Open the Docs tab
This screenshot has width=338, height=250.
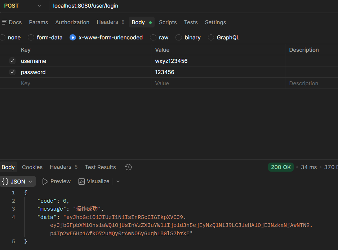[12, 22]
